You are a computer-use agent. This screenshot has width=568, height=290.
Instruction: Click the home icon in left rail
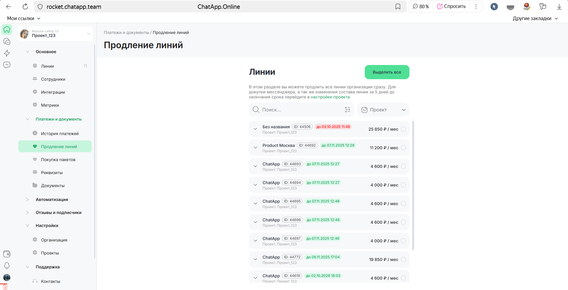point(7,30)
